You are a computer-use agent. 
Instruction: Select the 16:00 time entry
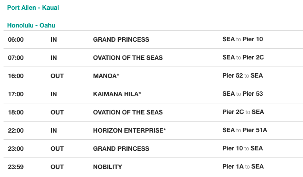tap(16, 76)
